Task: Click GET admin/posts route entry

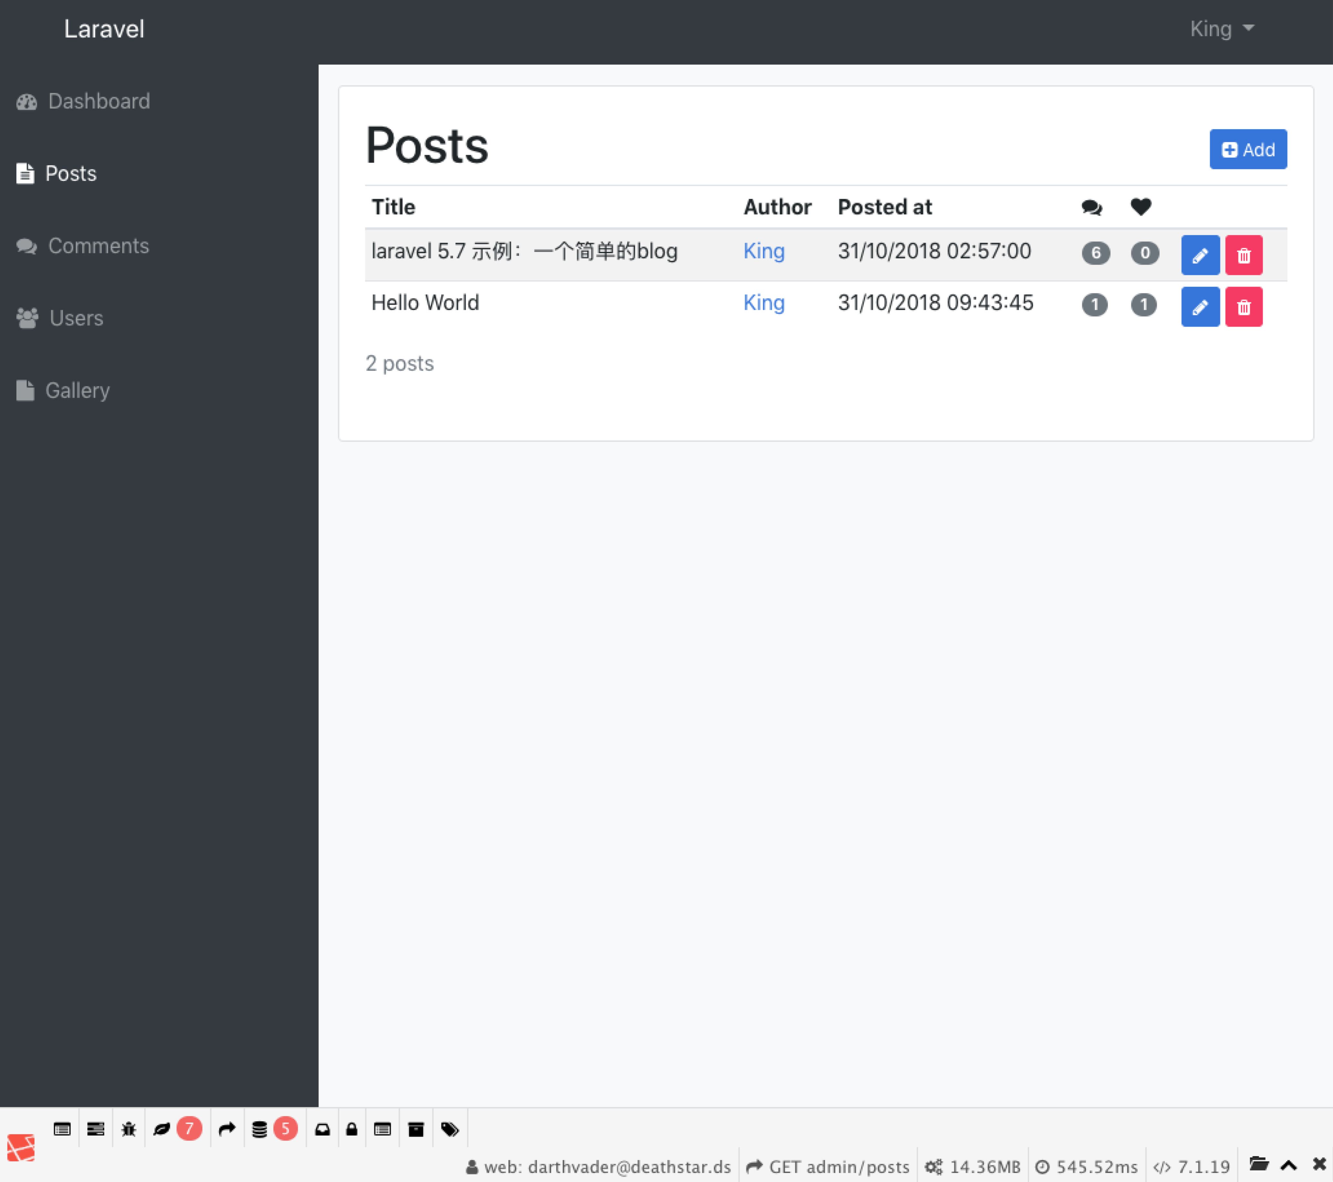Action: [827, 1167]
